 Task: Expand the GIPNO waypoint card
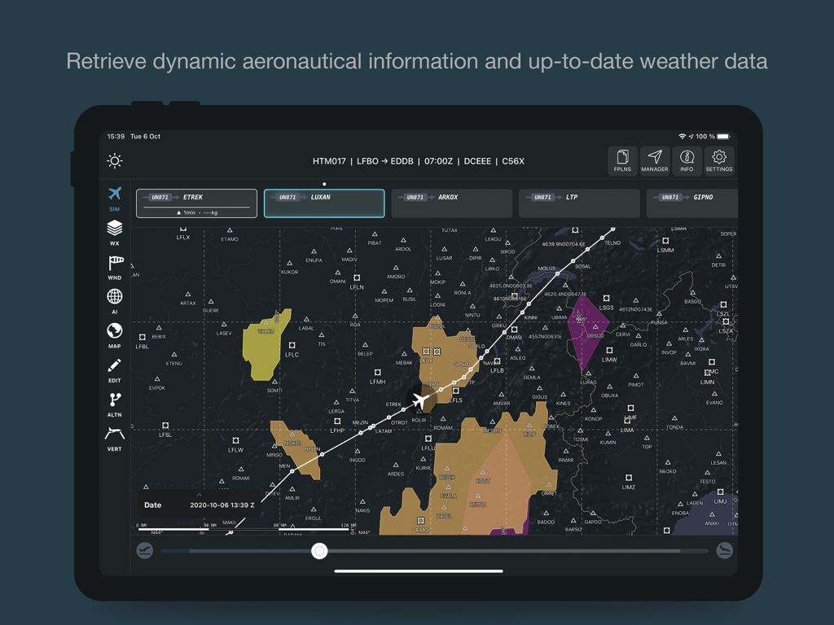point(692,203)
